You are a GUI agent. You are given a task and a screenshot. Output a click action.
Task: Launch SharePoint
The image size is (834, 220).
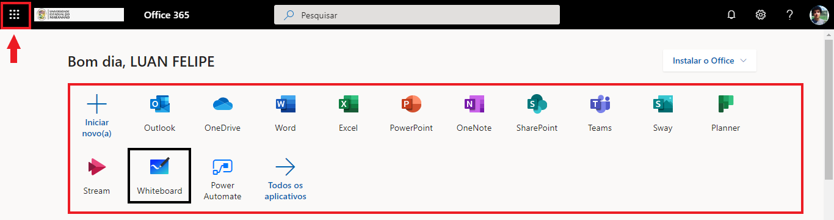click(537, 113)
